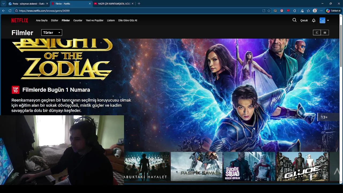This screenshot has width=343, height=193.
Task: Click the browser vertical scrollbar
Action: [341, 46]
